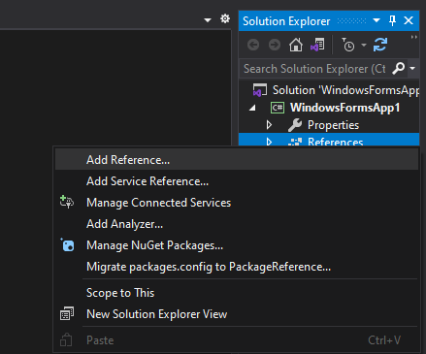
Task: Open the dropdown arrow beside the gear icon
Action: click(208, 20)
